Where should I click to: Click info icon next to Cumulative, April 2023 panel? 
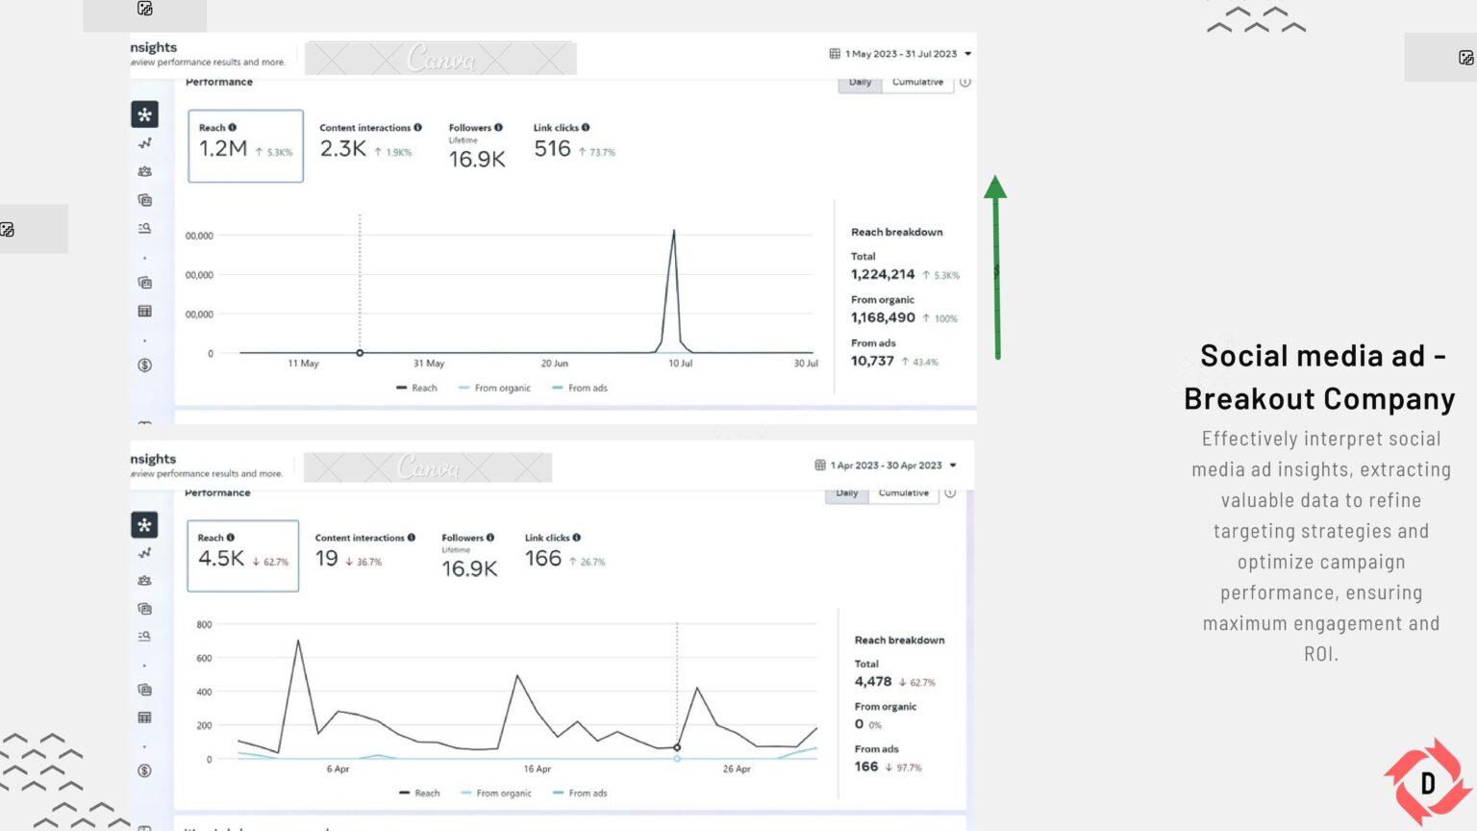pyautogui.click(x=950, y=492)
